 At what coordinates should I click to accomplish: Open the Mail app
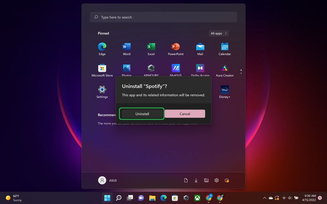pyautogui.click(x=200, y=49)
